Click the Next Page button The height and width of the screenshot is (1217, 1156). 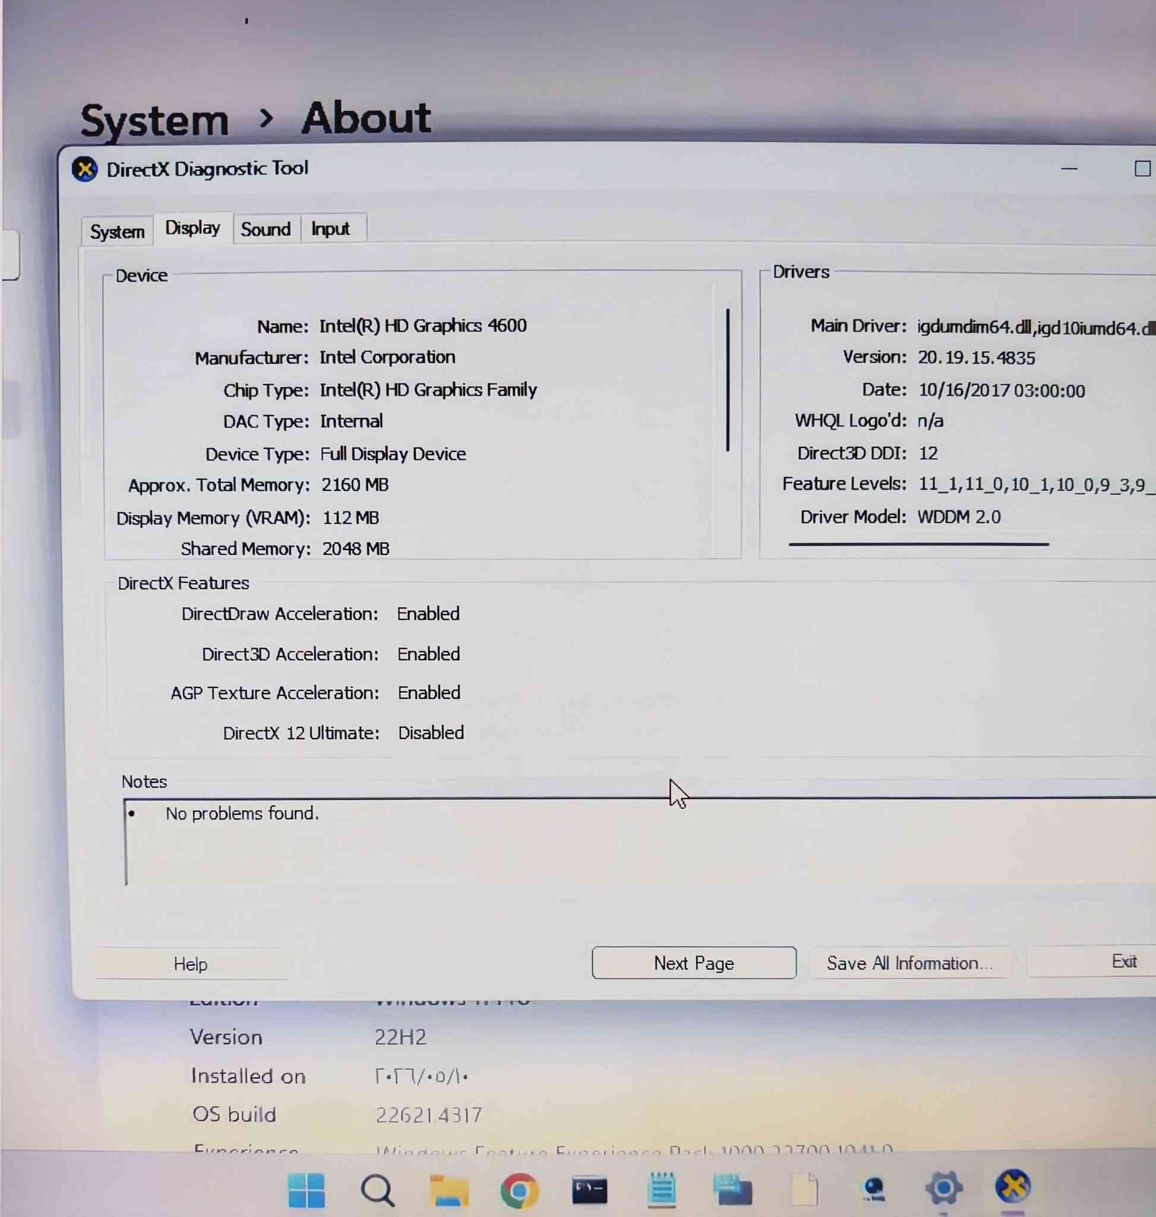[x=694, y=963]
